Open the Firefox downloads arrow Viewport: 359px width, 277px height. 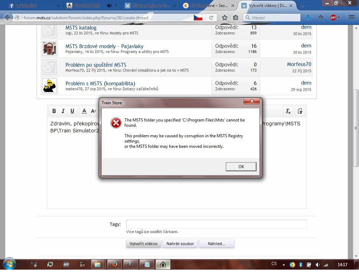(x=308, y=18)
